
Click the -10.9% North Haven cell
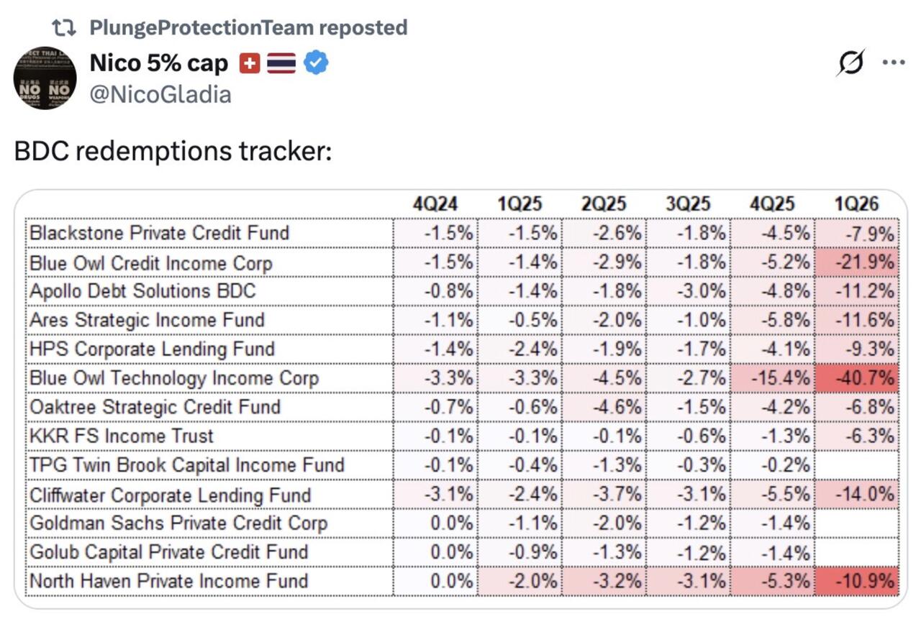point(858,581)
